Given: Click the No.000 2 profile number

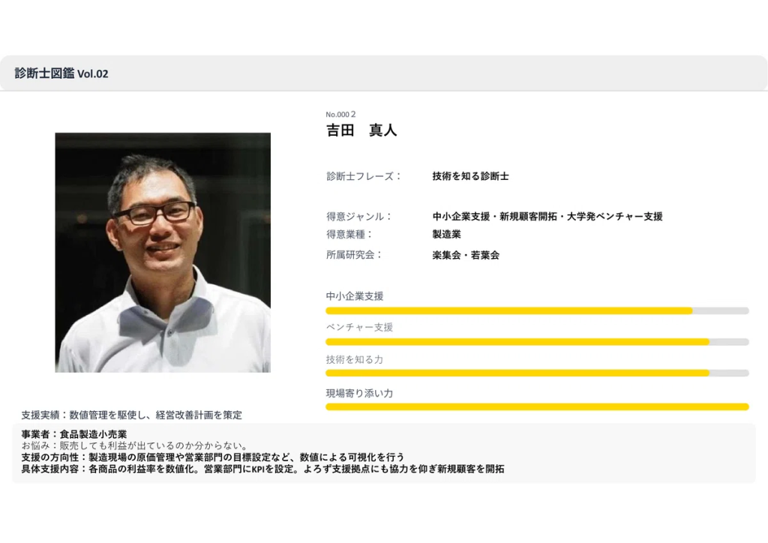Looking at the screenshot, I should (x=340, y=114).
